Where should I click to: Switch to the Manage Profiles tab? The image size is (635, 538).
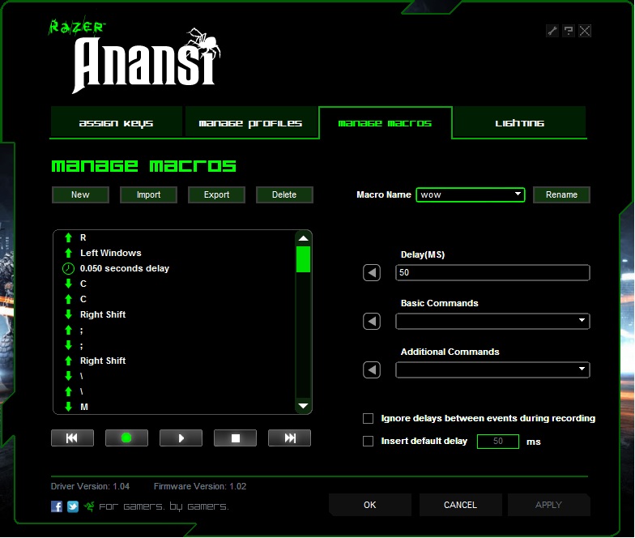(251, 123)
